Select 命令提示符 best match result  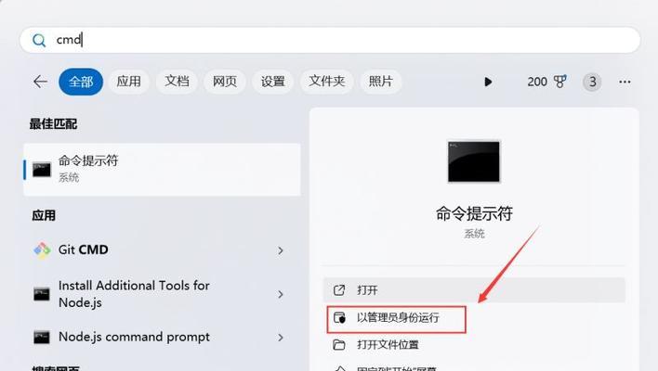pyautogui.click(x=162, y=170)
